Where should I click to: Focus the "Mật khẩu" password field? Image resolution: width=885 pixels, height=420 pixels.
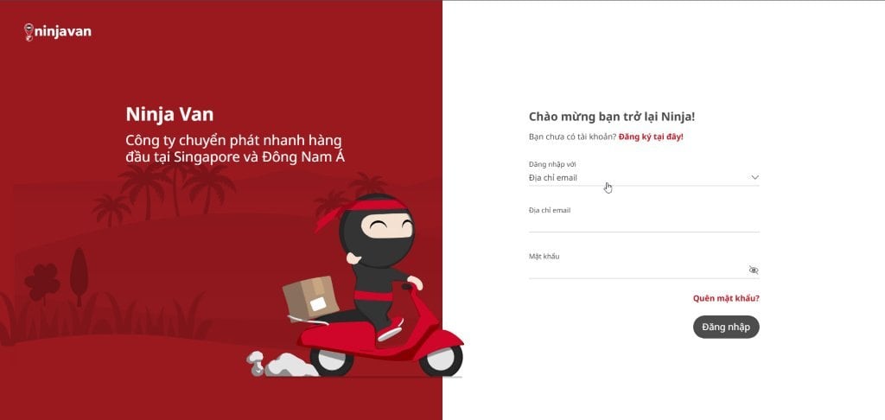(x=637, y=270)
